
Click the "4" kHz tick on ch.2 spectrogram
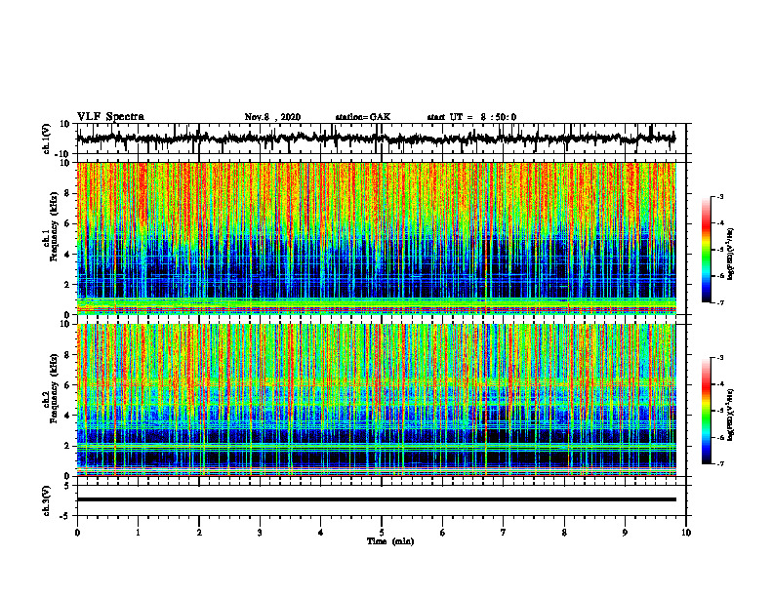click(x=67, y=416)
